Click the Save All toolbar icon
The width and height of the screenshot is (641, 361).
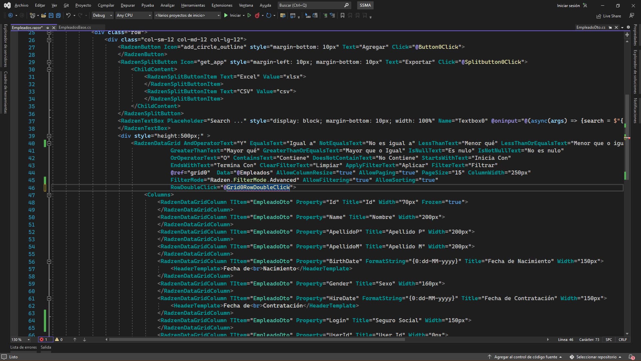(x=58, y=15)
